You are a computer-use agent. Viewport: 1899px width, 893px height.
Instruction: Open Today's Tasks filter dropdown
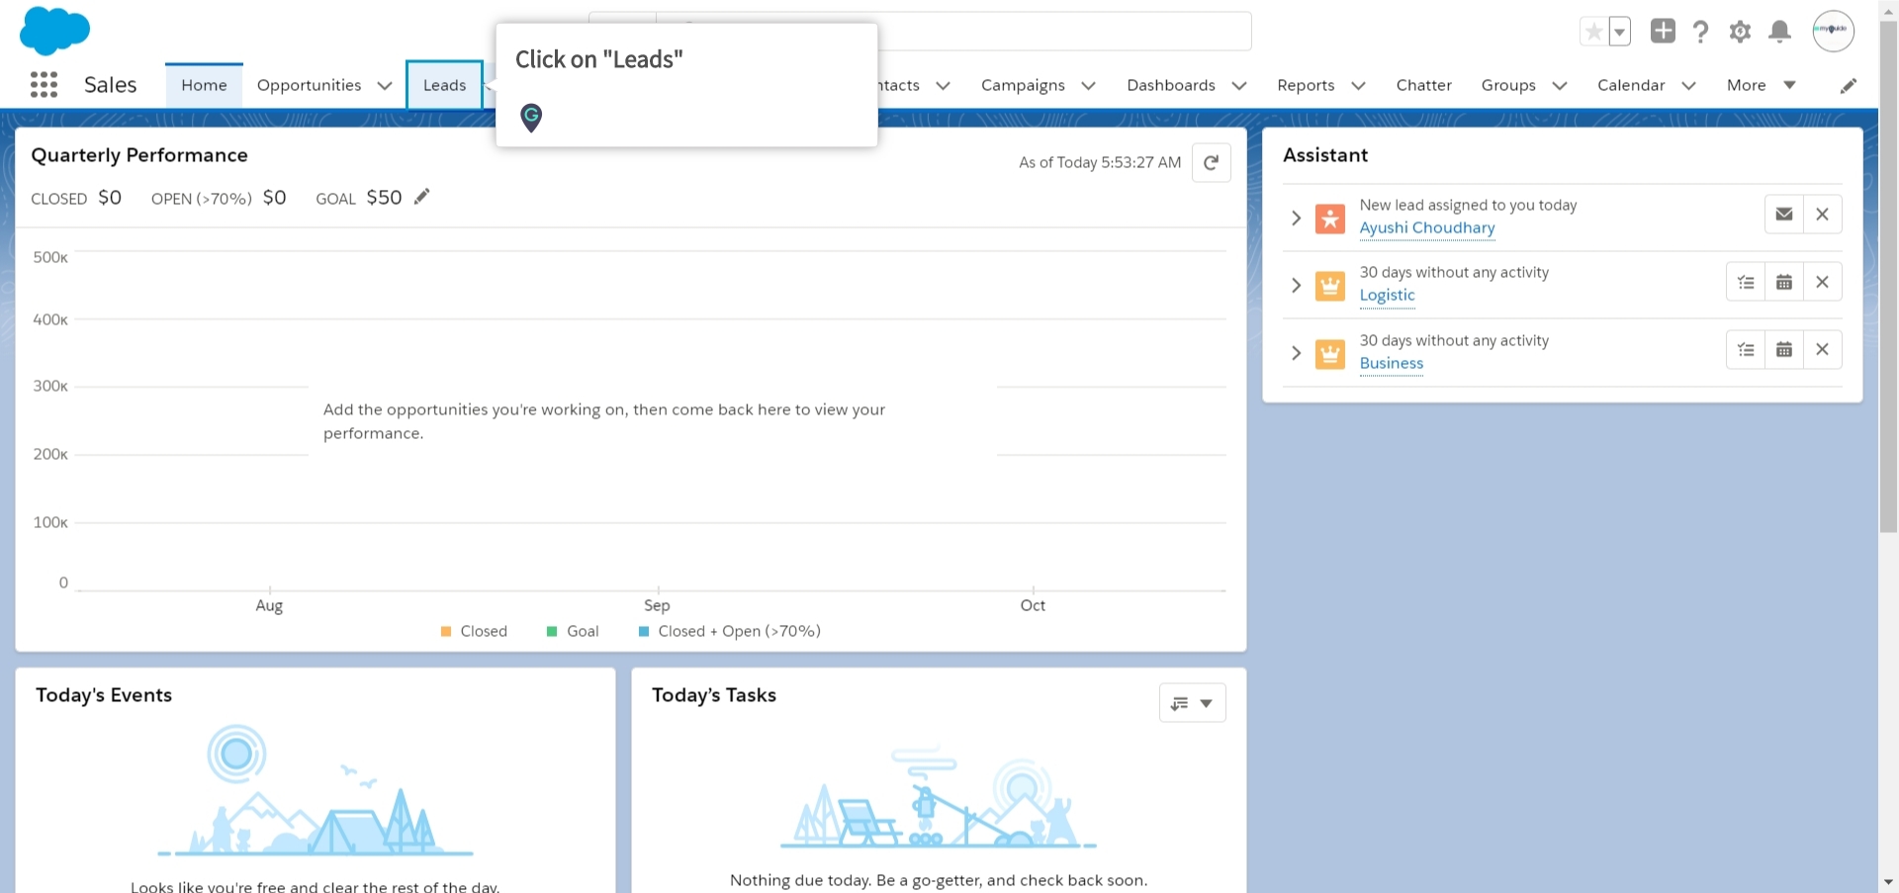coord(1192,703)
